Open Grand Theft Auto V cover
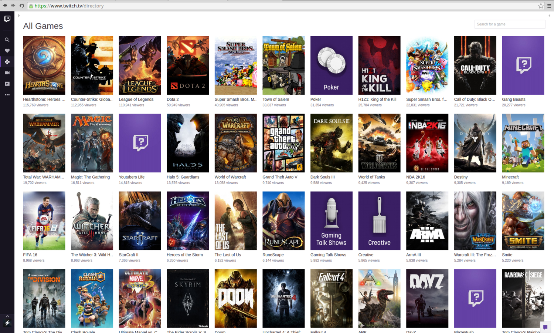The image size is (554, 333). [283, 143]
